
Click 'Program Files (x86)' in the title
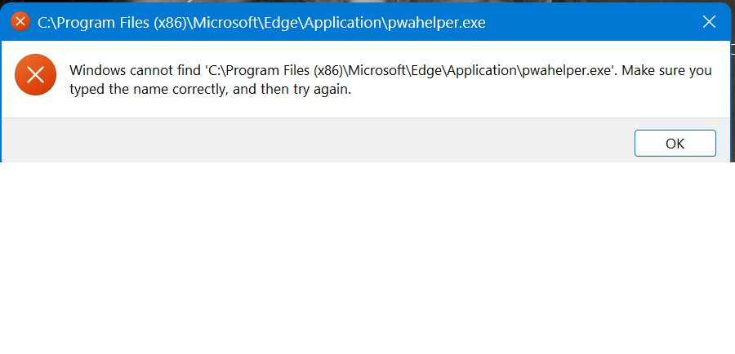pyautogui.click(x=117, y=23)
